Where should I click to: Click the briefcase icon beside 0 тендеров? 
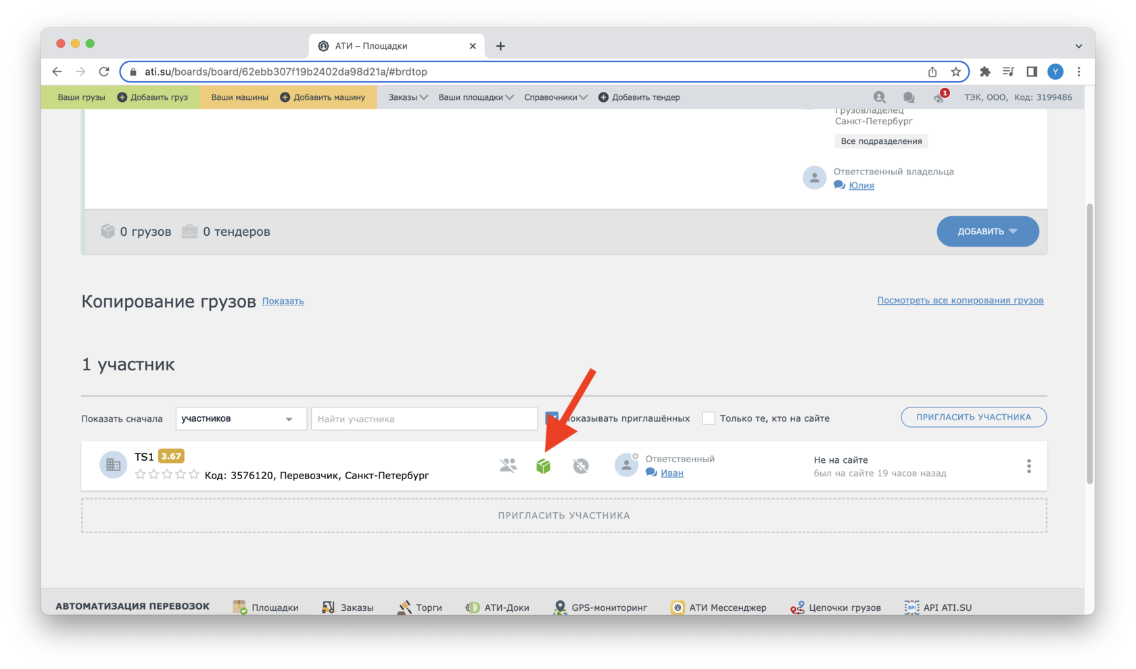pyautogui.click(x=189, y=231)
